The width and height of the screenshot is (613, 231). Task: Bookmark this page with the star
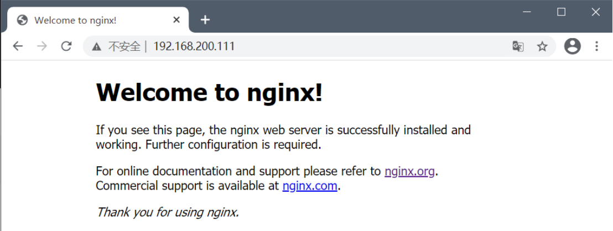(x=542, y=47)
